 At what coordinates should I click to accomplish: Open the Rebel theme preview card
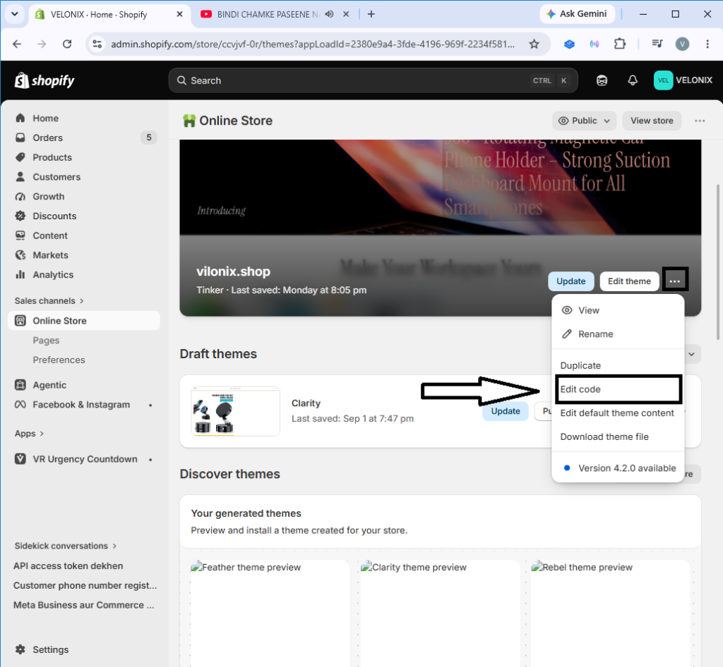coord(611,612)
